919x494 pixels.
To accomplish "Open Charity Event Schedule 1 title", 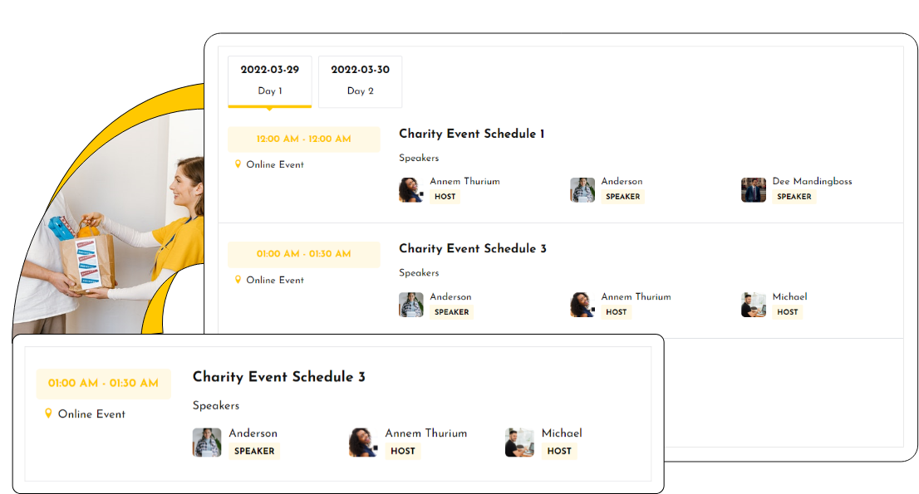I will [x=471, y=134].
